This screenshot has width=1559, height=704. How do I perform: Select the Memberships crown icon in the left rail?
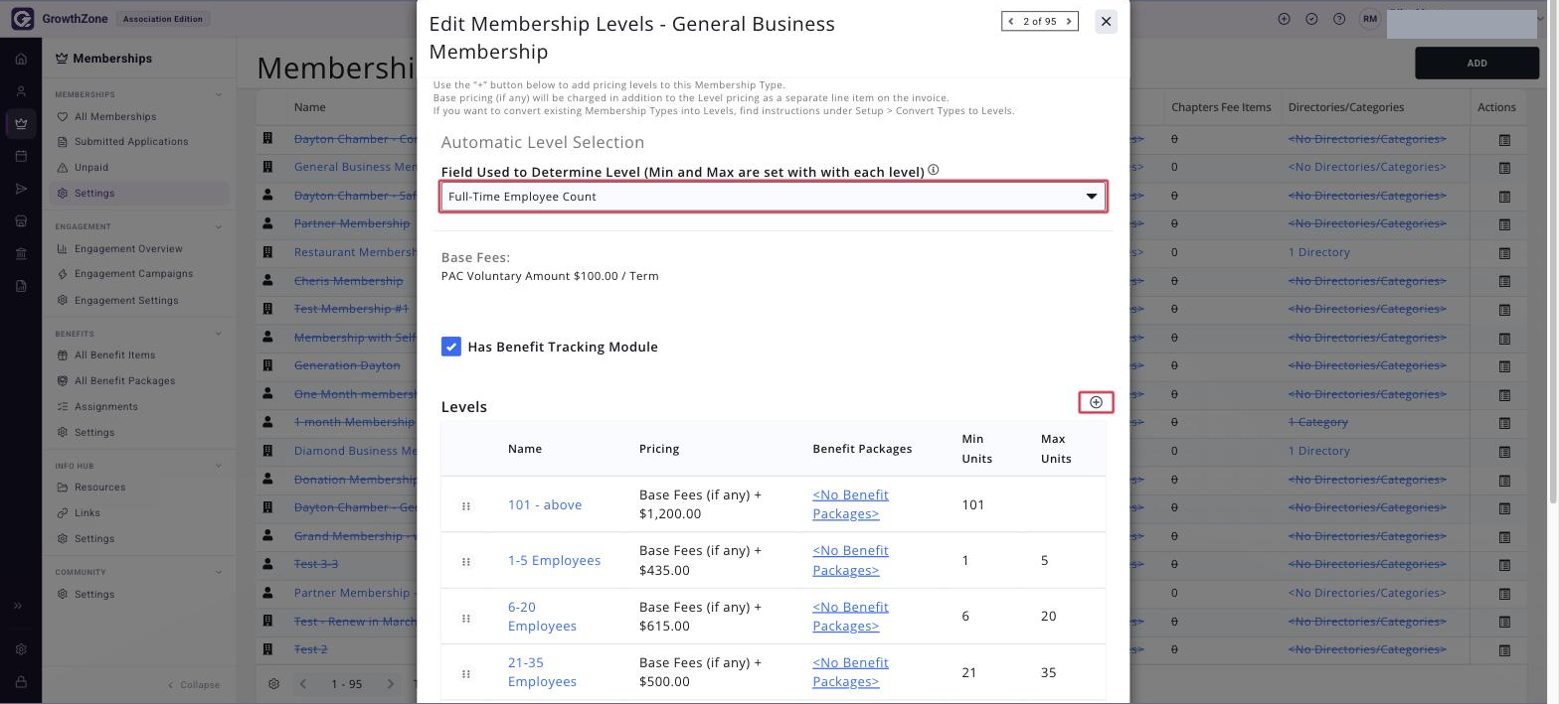[x=21, y=124]
